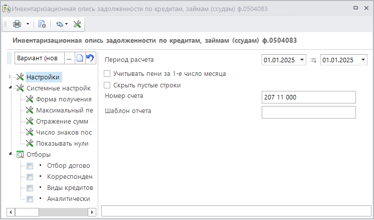Click the Шаблон отчета input field

[309, 113]
